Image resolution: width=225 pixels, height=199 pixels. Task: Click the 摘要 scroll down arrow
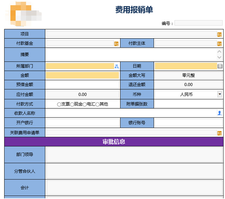219,57
